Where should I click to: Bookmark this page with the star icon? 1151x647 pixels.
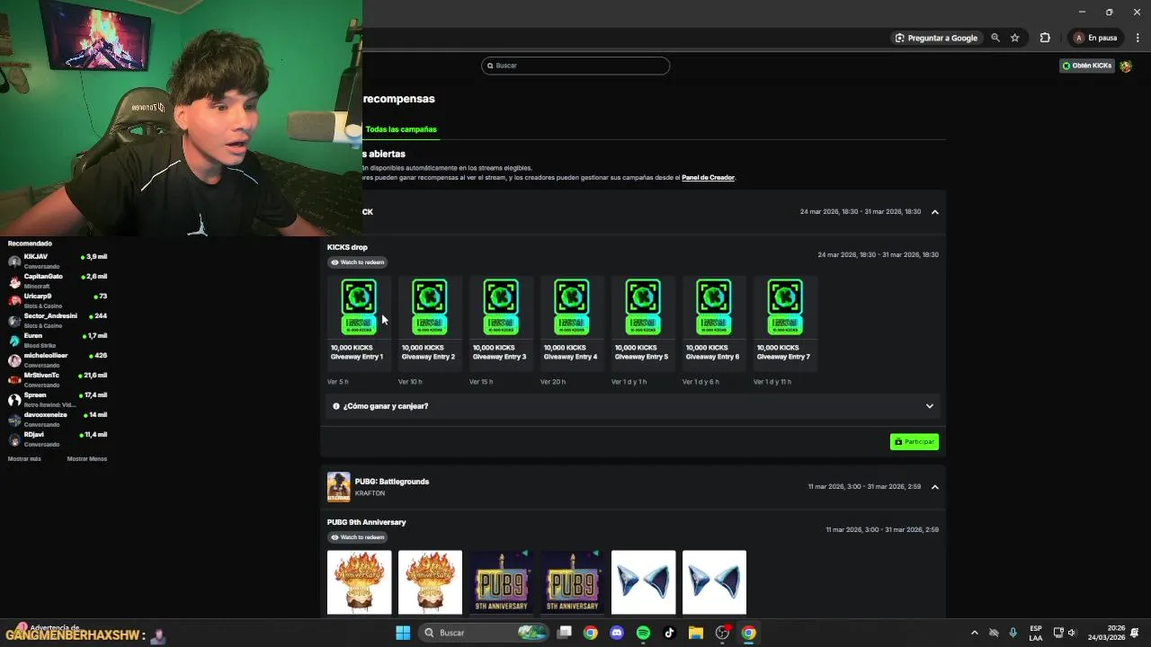point(1014,38)
